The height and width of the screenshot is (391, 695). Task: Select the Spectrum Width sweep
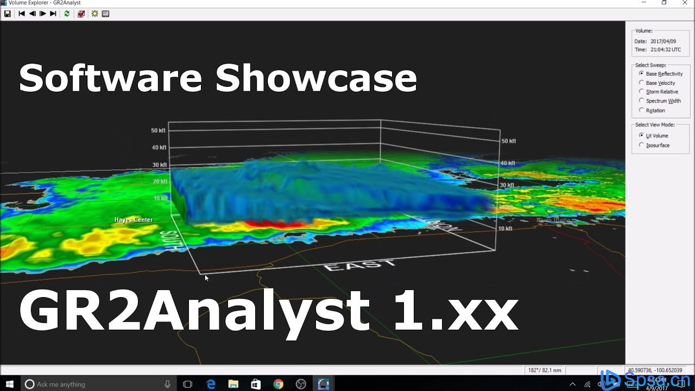[660, 101]
